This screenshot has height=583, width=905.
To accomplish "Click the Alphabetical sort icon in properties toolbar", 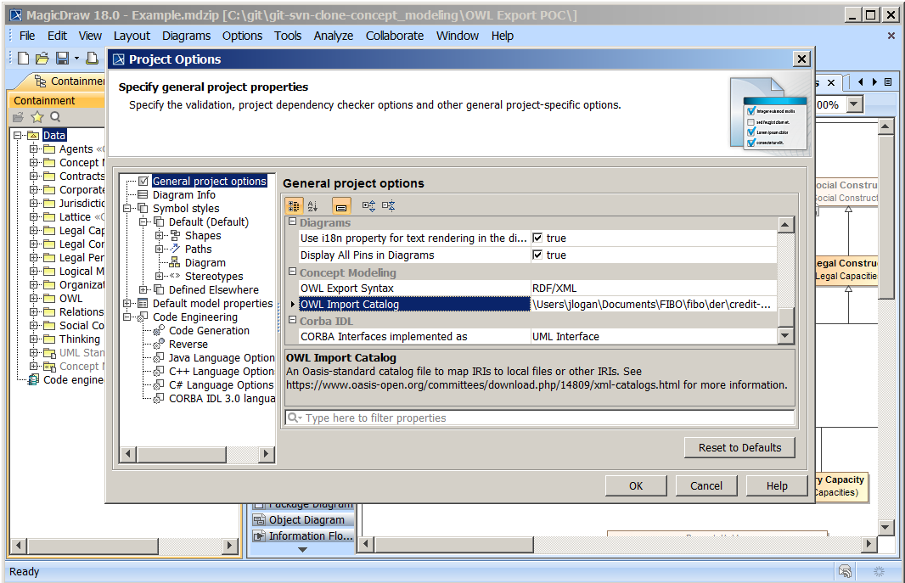I will 312,206.
